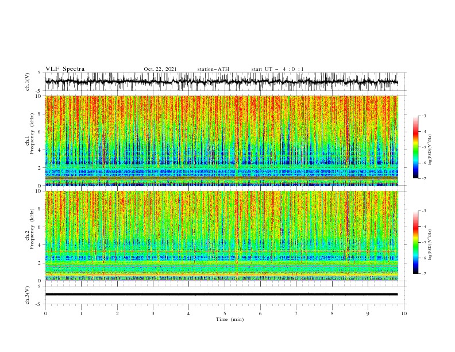Click the ch.2 frequency tick label "2"

point(40,263)
